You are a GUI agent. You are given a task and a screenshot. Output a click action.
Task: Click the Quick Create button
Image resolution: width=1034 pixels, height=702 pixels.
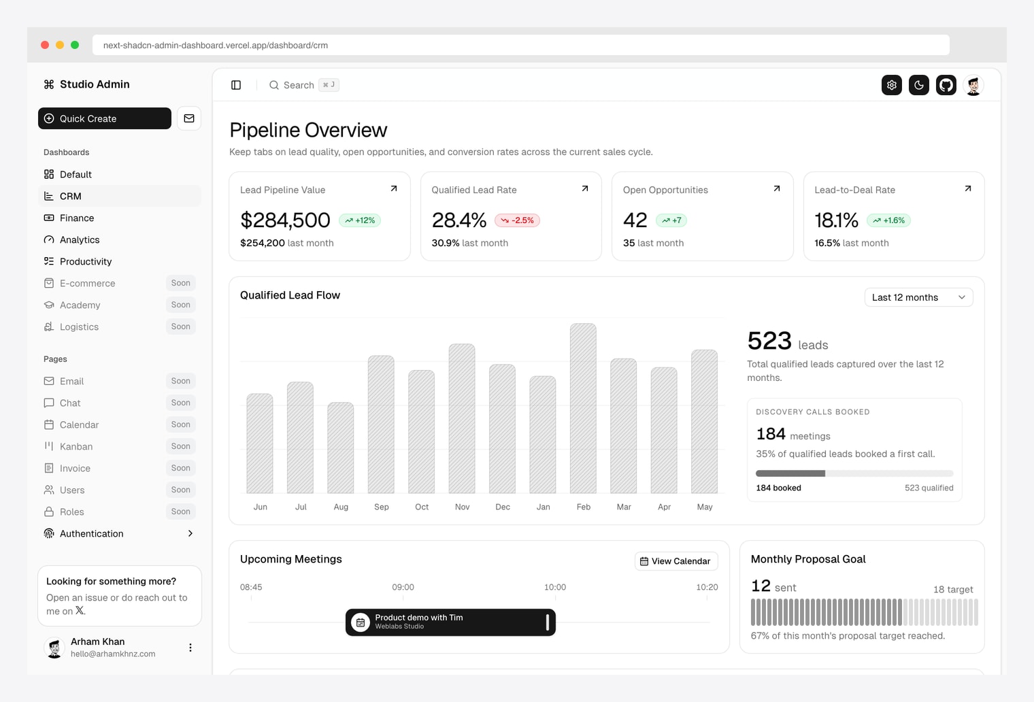click(105, 118)
